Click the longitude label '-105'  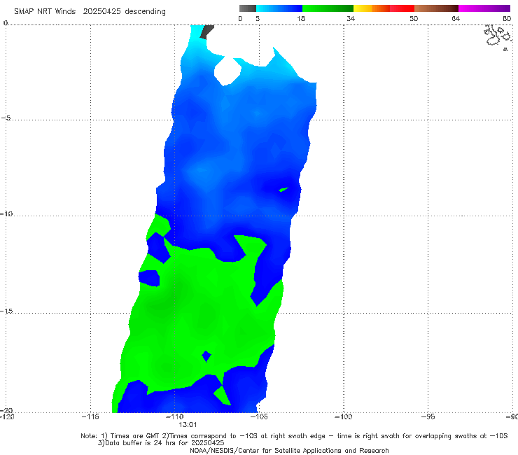(259, 416)
